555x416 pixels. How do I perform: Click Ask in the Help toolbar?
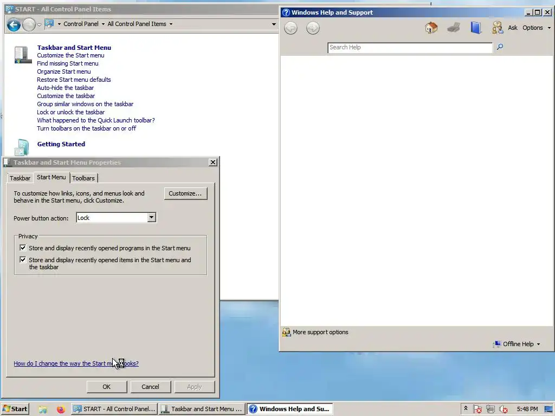tap(513, 28)
